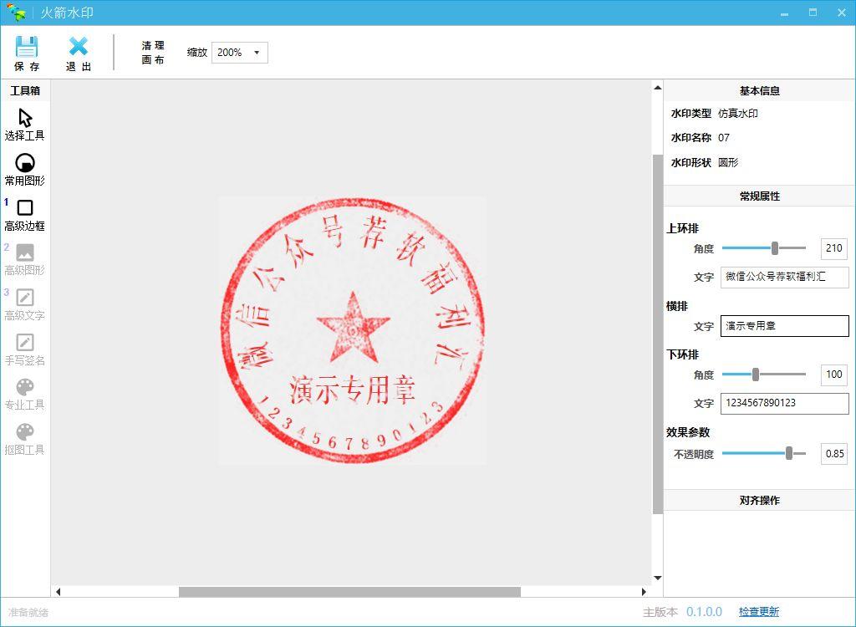Open the 专业工具 palette tool

[x=24, y=395]
